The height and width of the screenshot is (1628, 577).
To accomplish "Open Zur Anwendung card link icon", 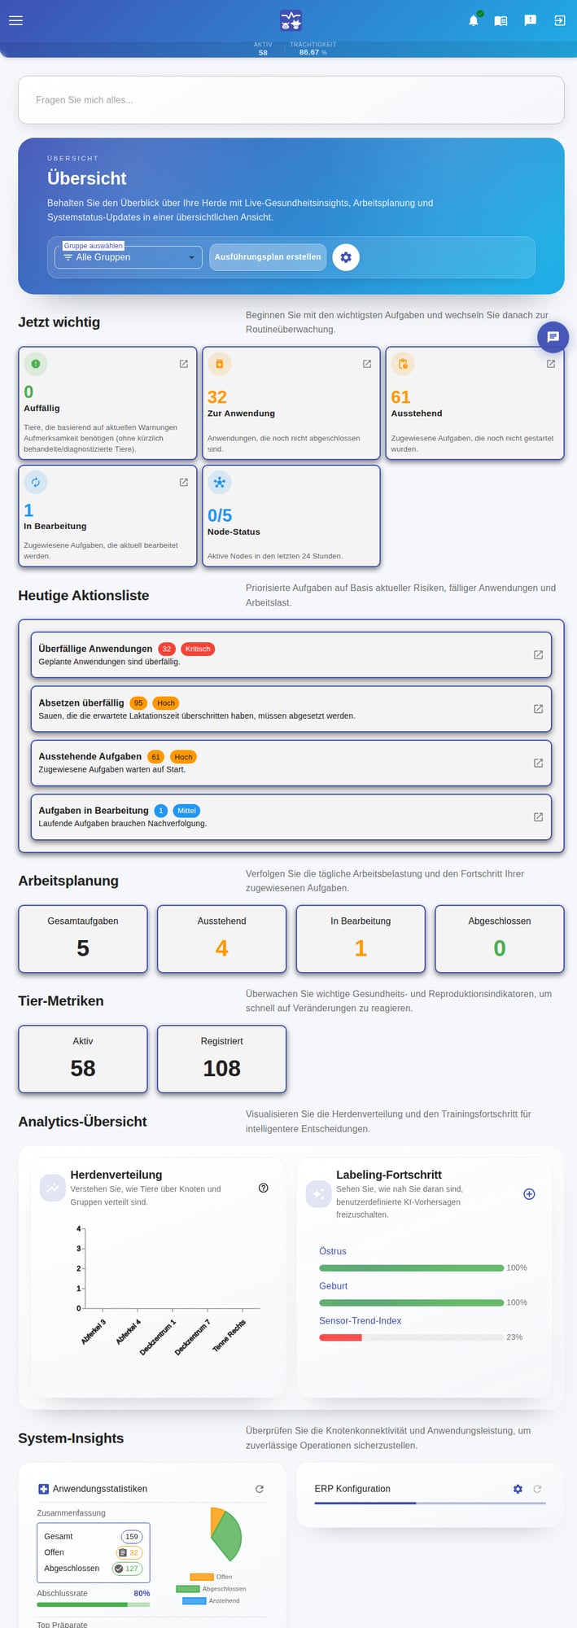I will click(x=367, y=364).
